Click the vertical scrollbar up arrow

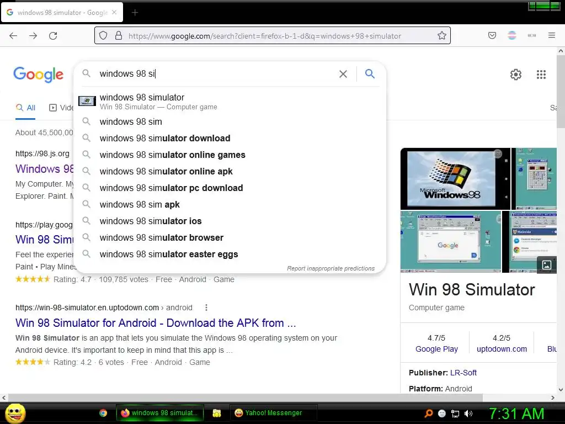(x=561, y=51)
